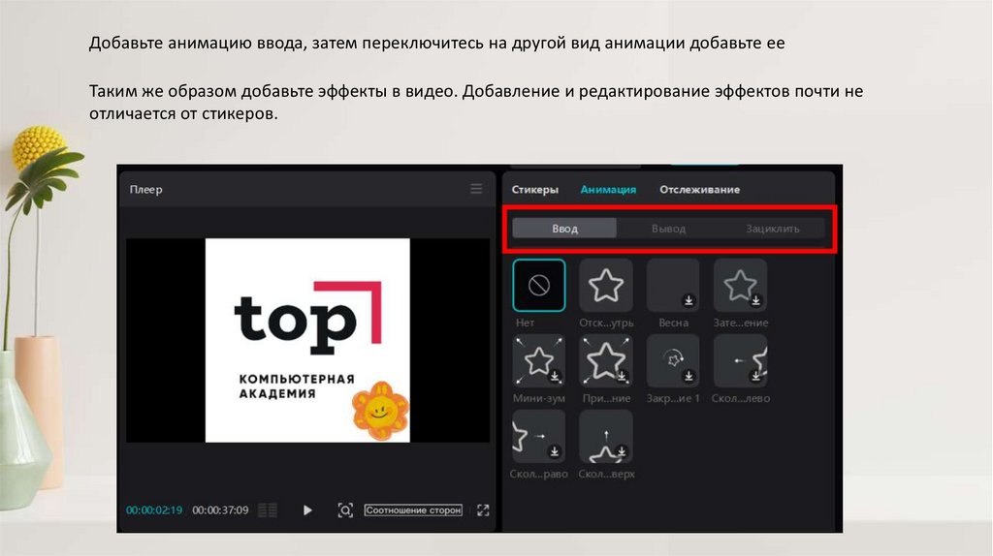Switch to the 'Стикеры' tab

pyautogui.click(x=535, y=189)
